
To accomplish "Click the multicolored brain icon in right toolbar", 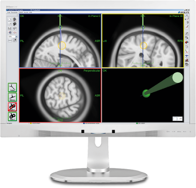I will [x=187, y=42].
